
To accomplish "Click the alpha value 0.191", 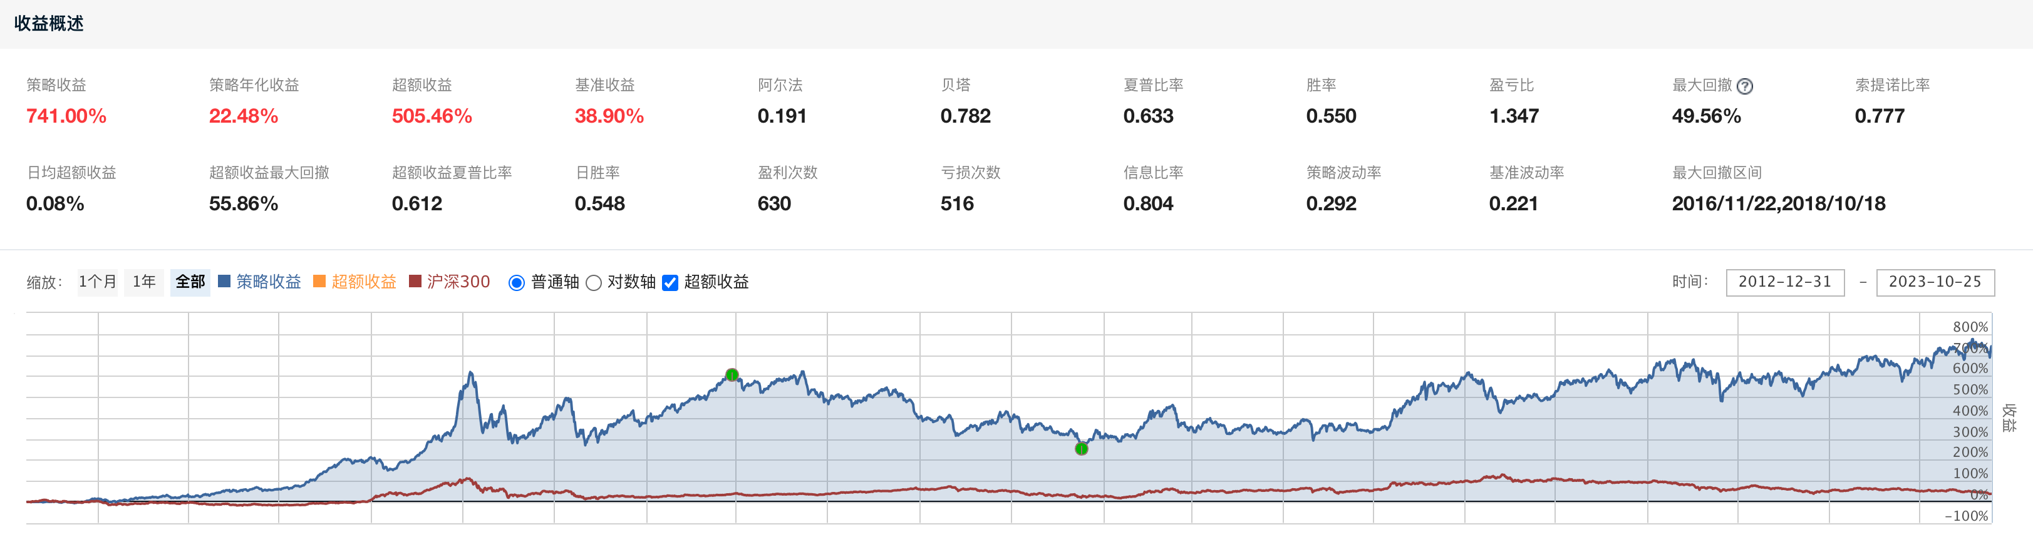I will [782, 116].
